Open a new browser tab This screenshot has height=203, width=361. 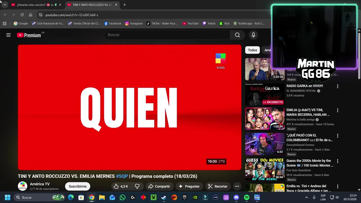pyautogui.click(x=125, y=5)
